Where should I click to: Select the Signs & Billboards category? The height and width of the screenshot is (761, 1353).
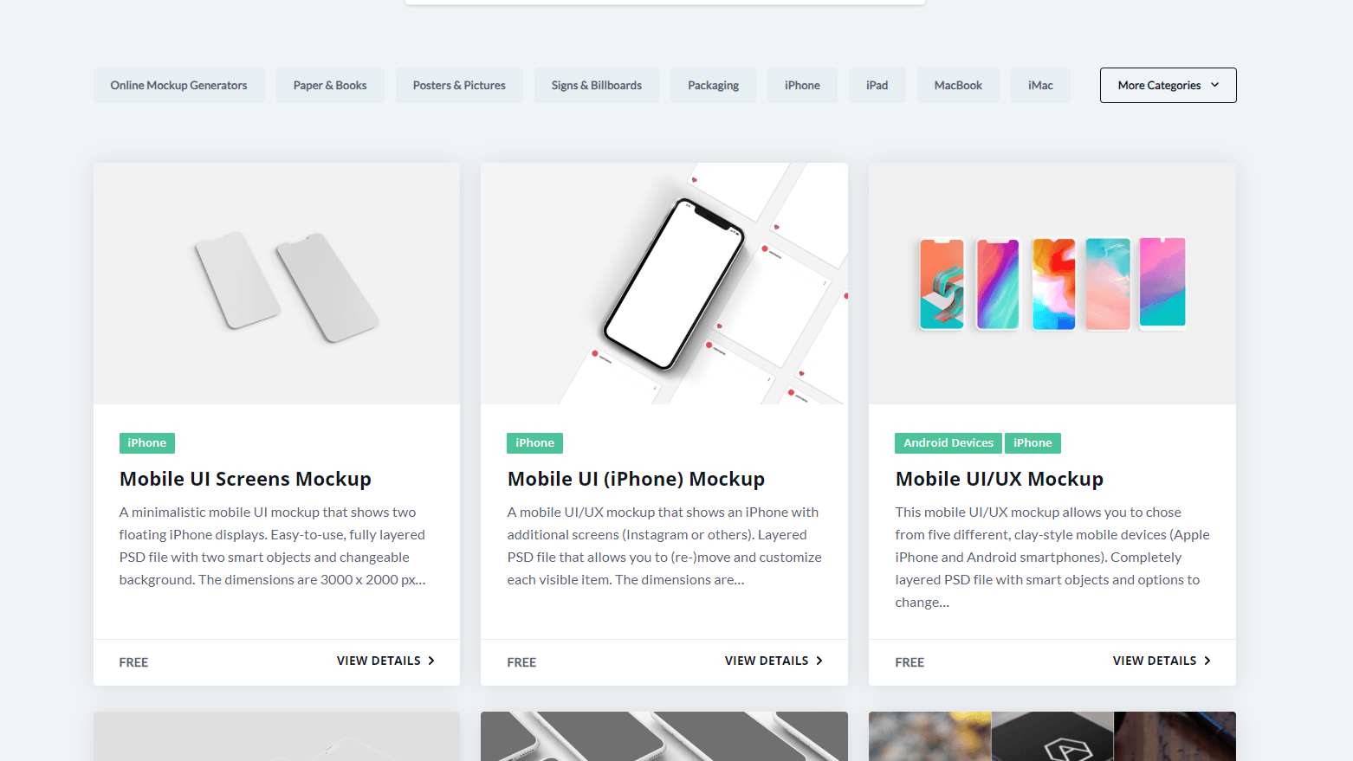click(x=596, y=85)
